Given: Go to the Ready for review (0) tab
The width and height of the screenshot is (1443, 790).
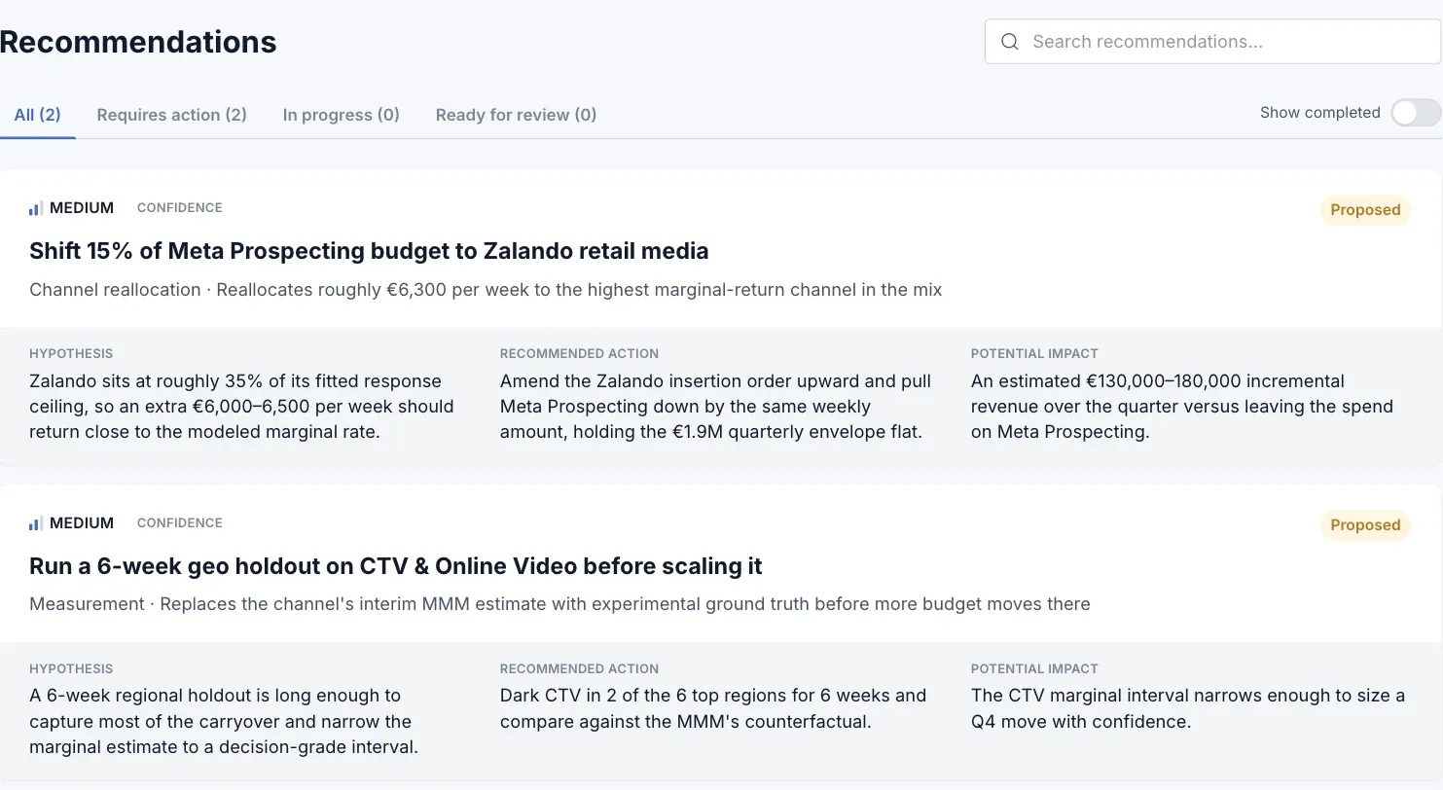Looking at the screenshot, I should pyautogui.click(x=516, y=115).
